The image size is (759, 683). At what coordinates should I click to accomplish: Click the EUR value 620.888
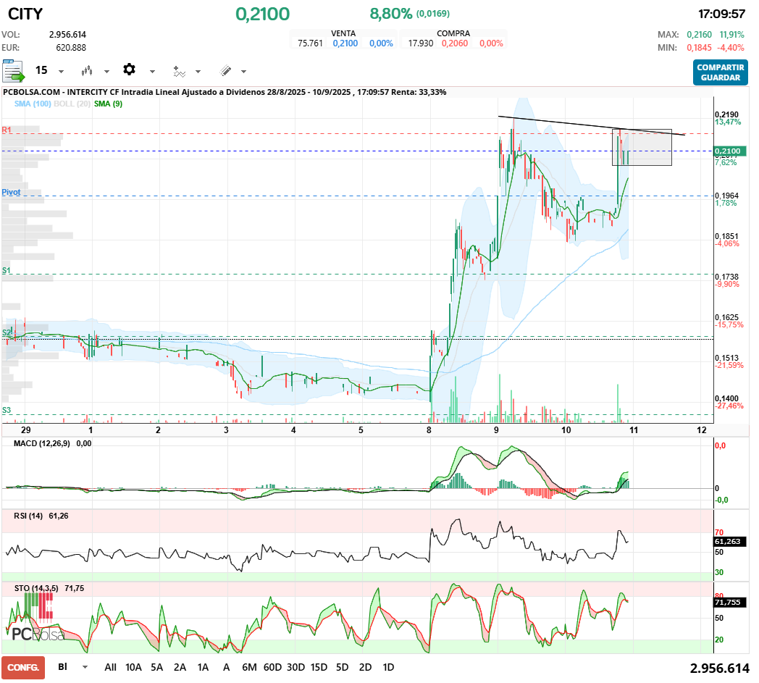click(x=71, y=48)
